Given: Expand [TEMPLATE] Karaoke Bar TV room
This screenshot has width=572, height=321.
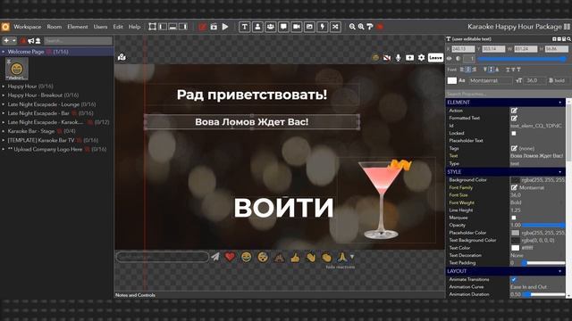Looking at the screenshot, I should 4,140.
